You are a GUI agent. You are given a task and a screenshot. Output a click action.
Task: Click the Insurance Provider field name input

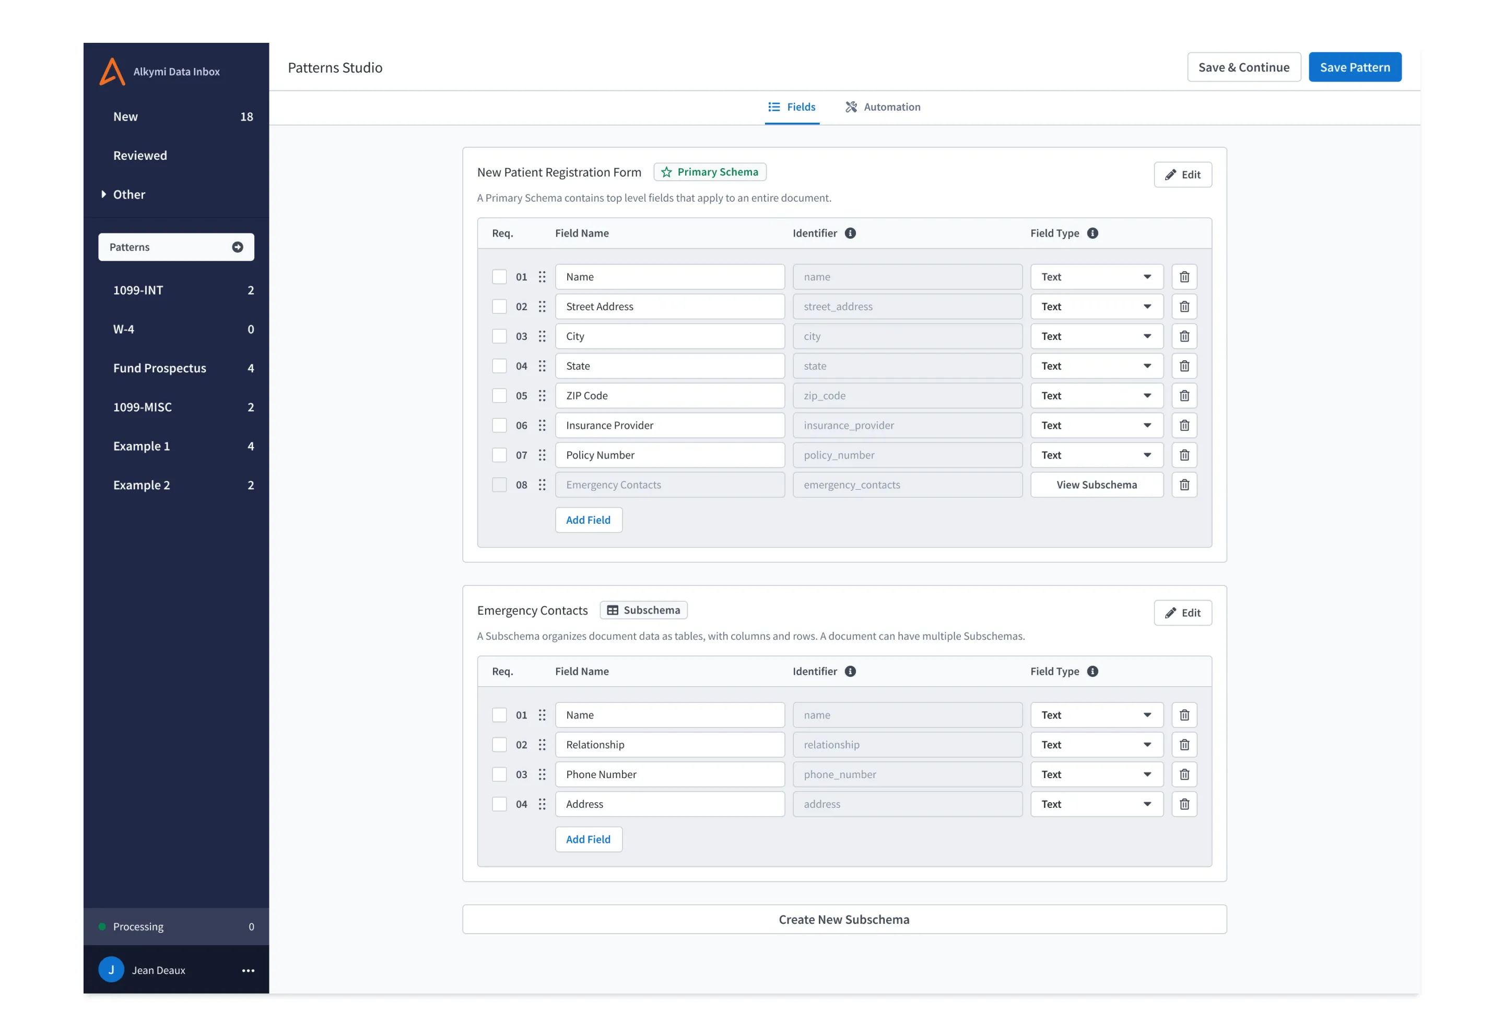(669, 426)
